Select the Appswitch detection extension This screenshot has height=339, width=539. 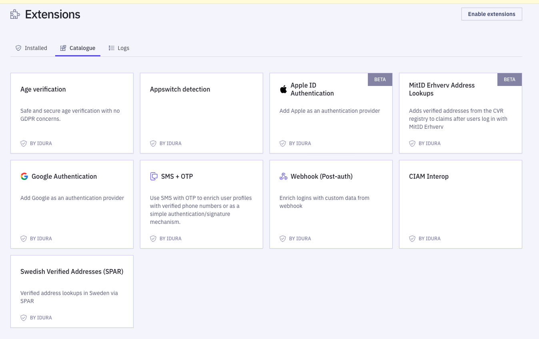[201, 113]
